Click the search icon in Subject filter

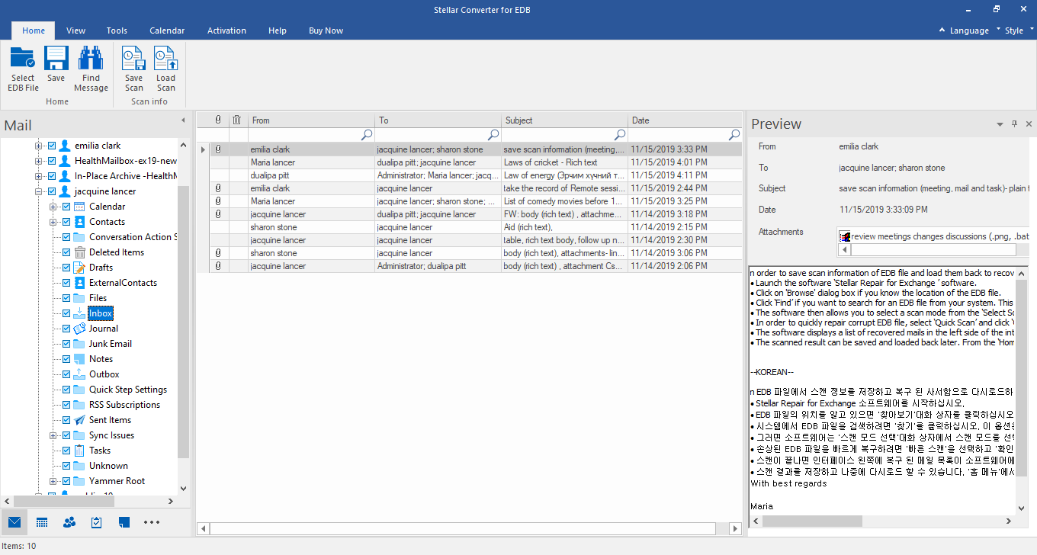point(620,134)
